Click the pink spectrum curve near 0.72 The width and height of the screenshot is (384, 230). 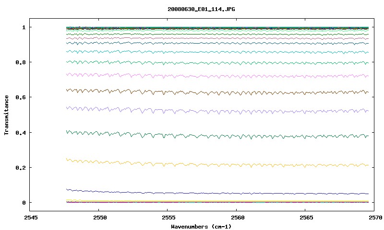218,76
